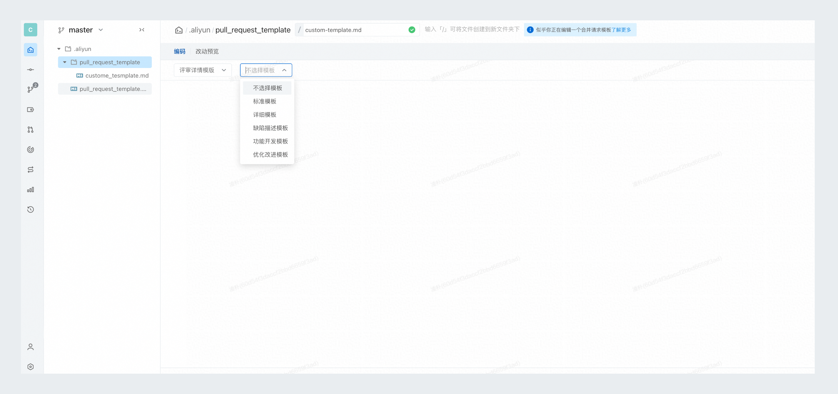Open the statistics bar chart icon

point(31,189)
